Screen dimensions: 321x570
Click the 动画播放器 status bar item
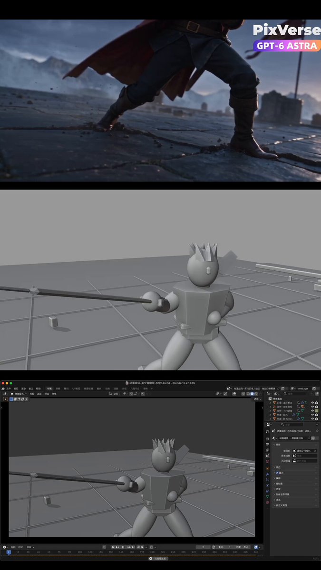pos(158,558)
